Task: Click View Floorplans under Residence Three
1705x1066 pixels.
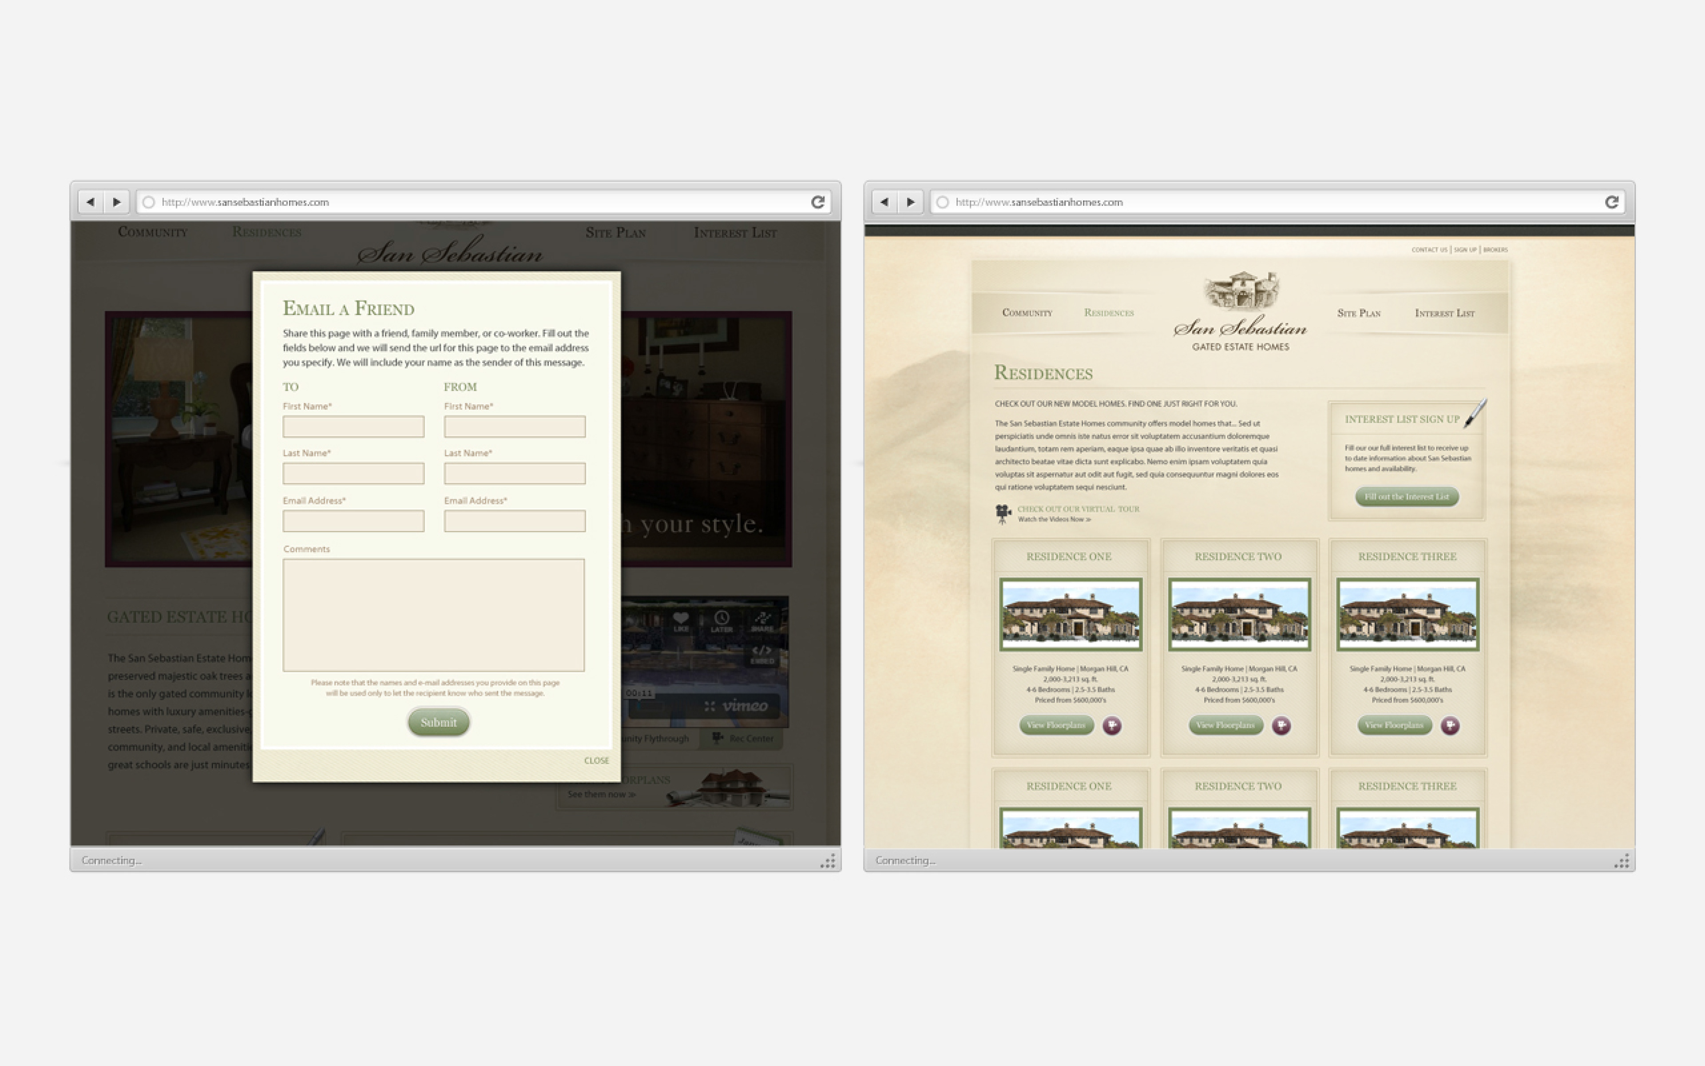Action: (1394, 725)
